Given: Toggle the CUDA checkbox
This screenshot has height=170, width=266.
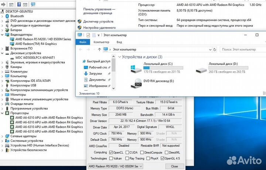Looking at the screenshot, I should (x=127, y=152).
